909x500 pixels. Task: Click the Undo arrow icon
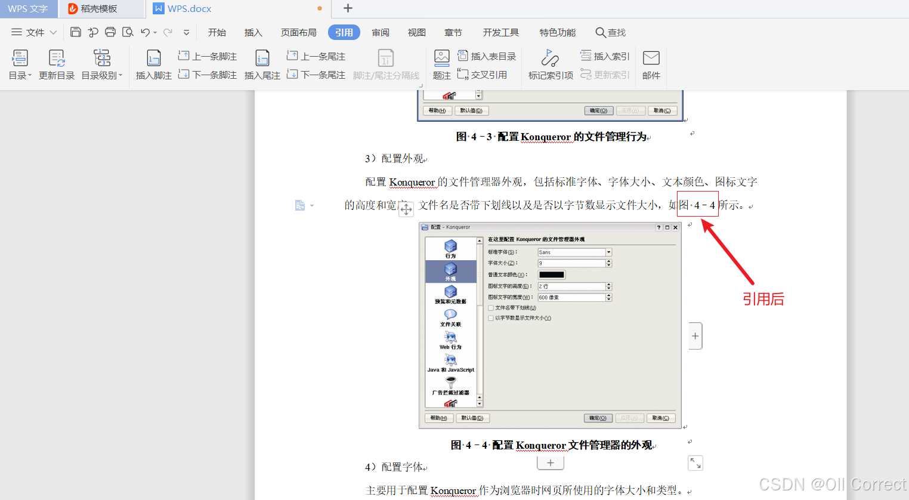pyautogui.click(x=145, y=32)
